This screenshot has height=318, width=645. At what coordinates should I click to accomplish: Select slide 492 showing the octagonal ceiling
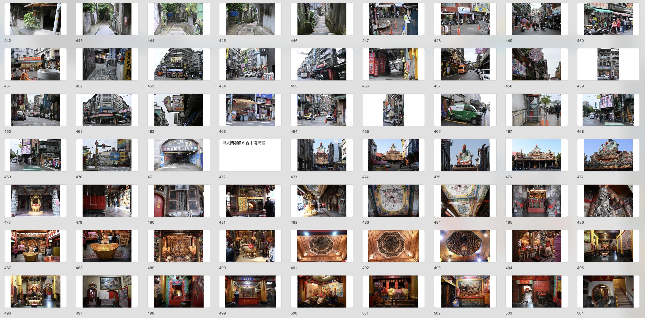(393, 246)
